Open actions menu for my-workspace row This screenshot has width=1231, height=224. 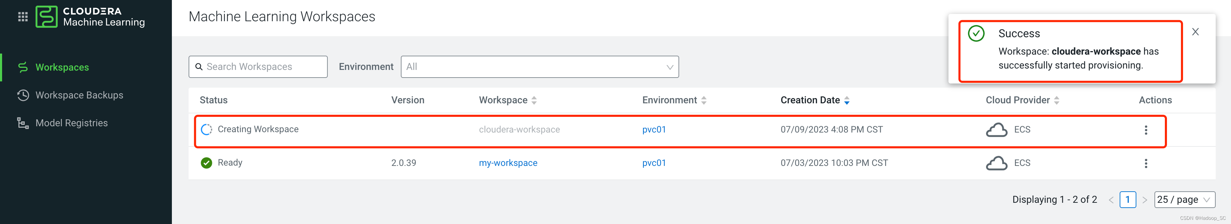[x=1145, y=163]
